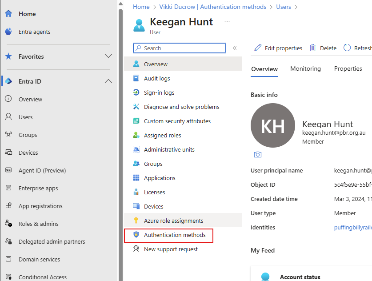Expand the Favorites section chevron
The image size is (372, 281).
coord(108,56)
